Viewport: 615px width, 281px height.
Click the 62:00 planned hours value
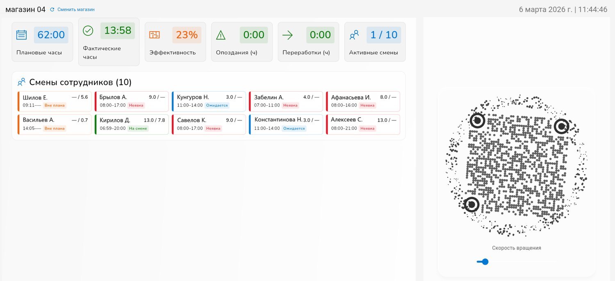point(51,35)
